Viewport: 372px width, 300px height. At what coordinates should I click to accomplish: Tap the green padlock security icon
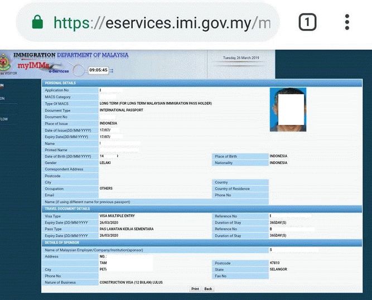tap(37, 23)
